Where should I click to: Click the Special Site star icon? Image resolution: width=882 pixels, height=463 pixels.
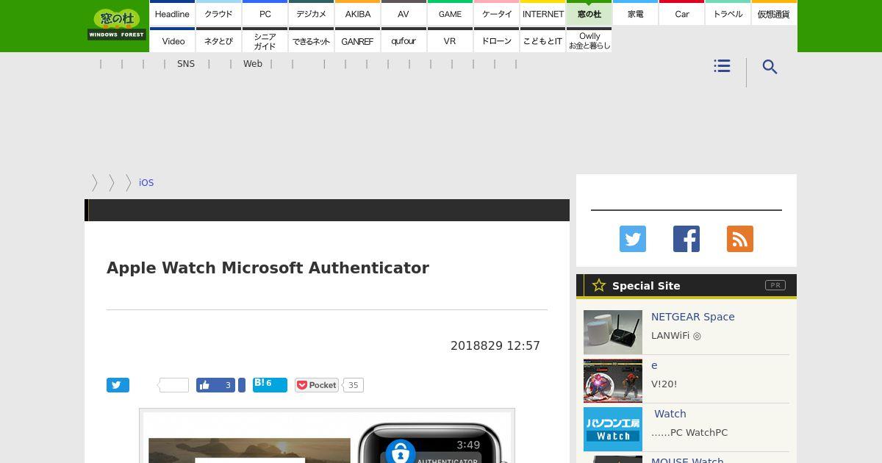[x=599, y=285]
